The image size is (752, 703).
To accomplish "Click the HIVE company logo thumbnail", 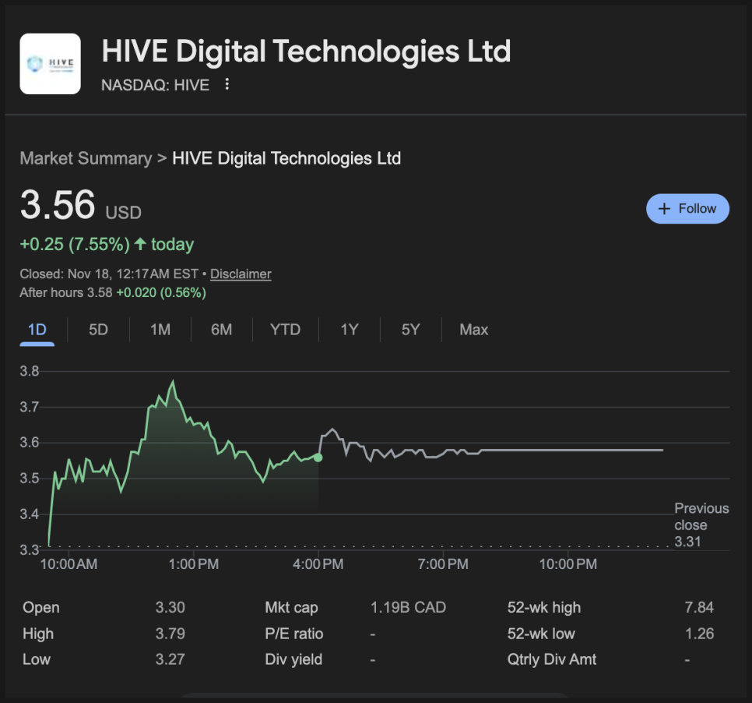I will pyautogui.click(x=50, y=64).
